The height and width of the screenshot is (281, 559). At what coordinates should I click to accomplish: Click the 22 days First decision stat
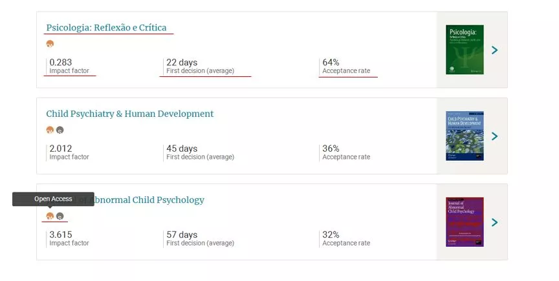point(182,63)
